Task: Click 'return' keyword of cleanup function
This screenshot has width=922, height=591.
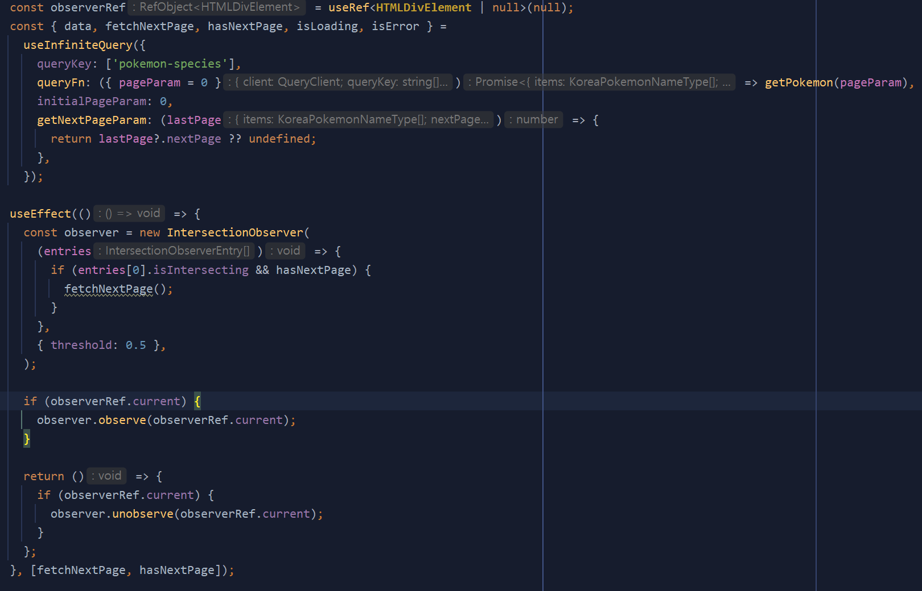Action: pos(44,476)
